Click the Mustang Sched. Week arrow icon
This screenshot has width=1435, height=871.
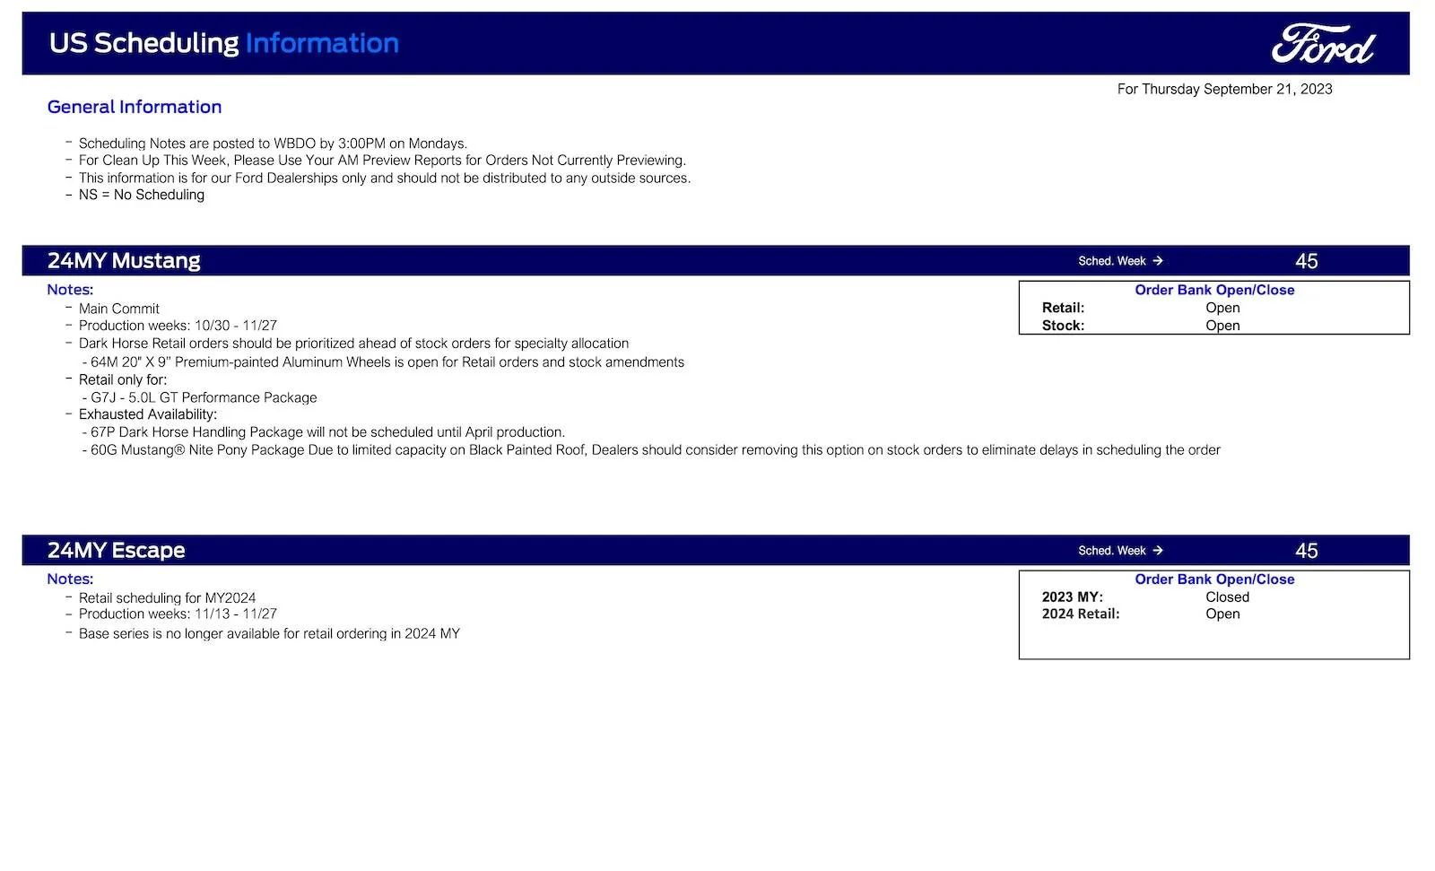(x=1158, y=261)
